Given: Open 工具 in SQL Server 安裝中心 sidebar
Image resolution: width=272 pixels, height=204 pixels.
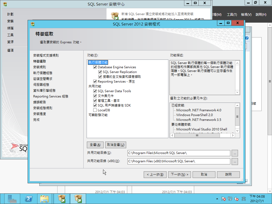Looking at the screenshot, I should click(10, 35).
